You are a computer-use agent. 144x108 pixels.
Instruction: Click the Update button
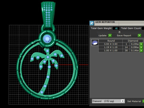(x=102, y=35)
